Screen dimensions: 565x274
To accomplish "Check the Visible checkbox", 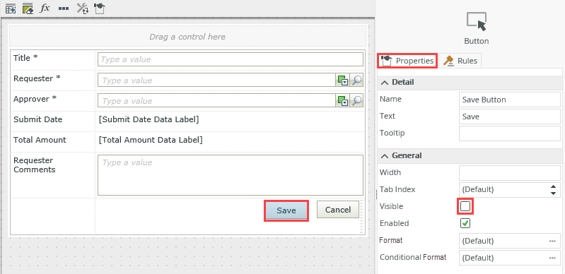I will 465,206.
